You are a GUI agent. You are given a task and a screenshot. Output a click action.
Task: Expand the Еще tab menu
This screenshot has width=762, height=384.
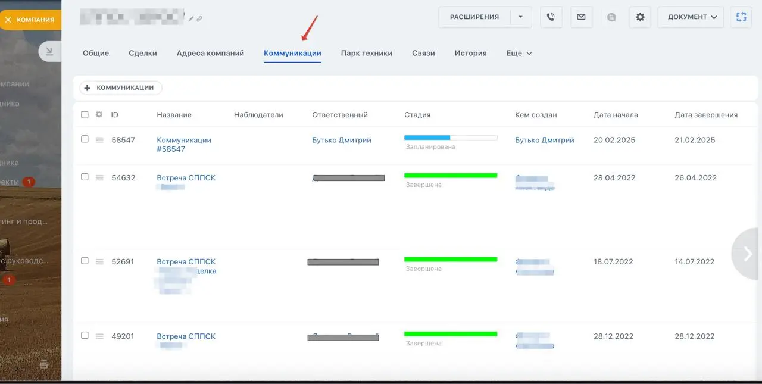click(519, 53)
